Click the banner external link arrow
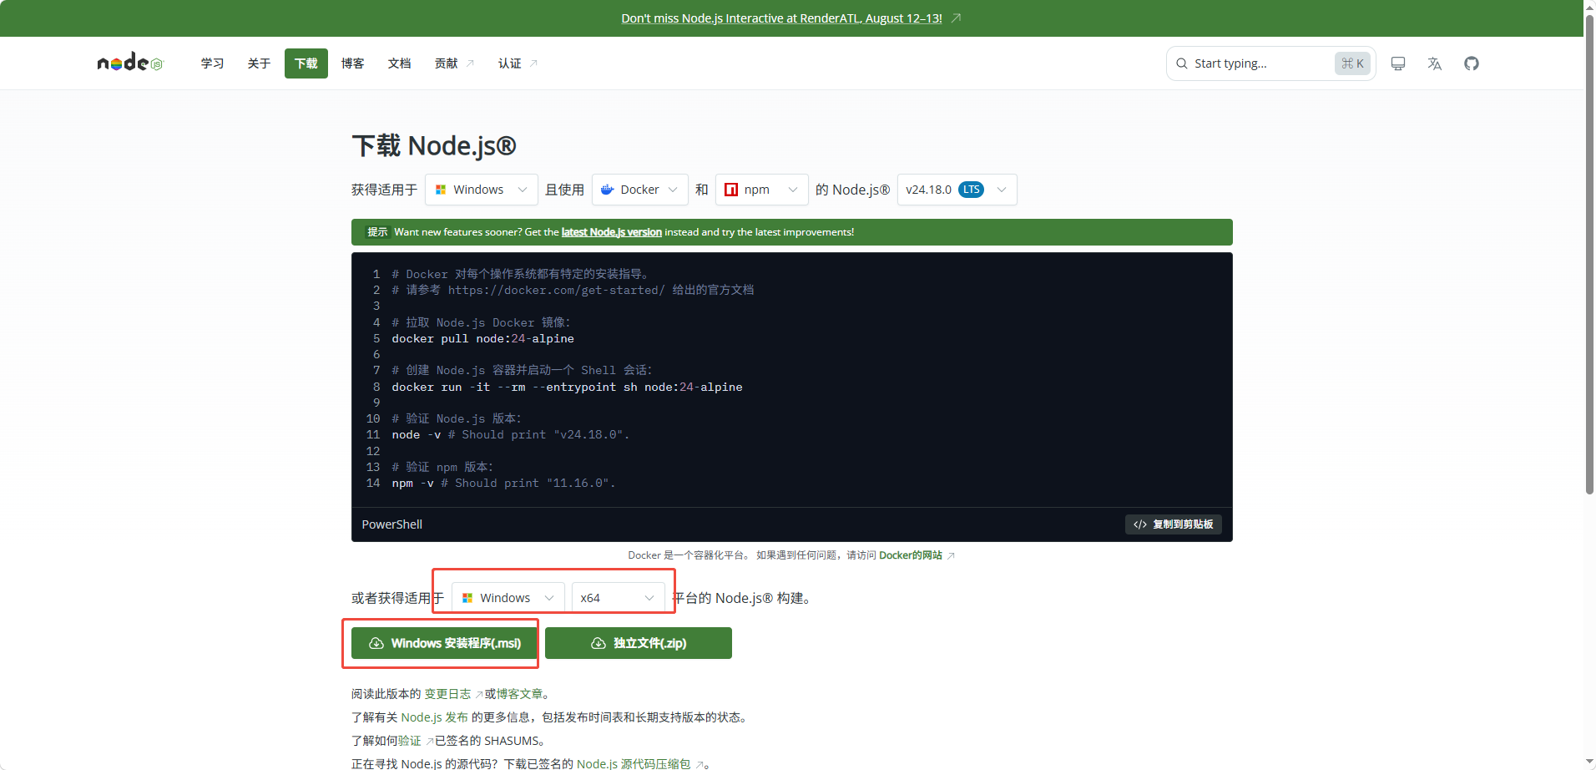Viewport: 1596px width, 770px height. pyautogui.click(x=957, y=18)
